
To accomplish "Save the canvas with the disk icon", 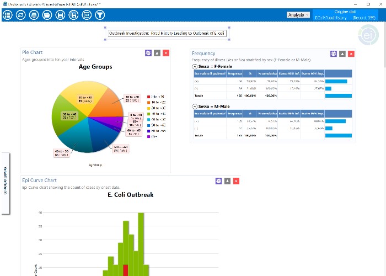I will pyautogui.click(x=60, y=15).
